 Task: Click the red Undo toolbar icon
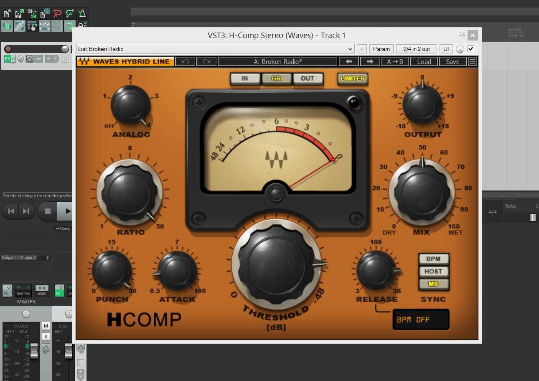click(x=57, y=13)
